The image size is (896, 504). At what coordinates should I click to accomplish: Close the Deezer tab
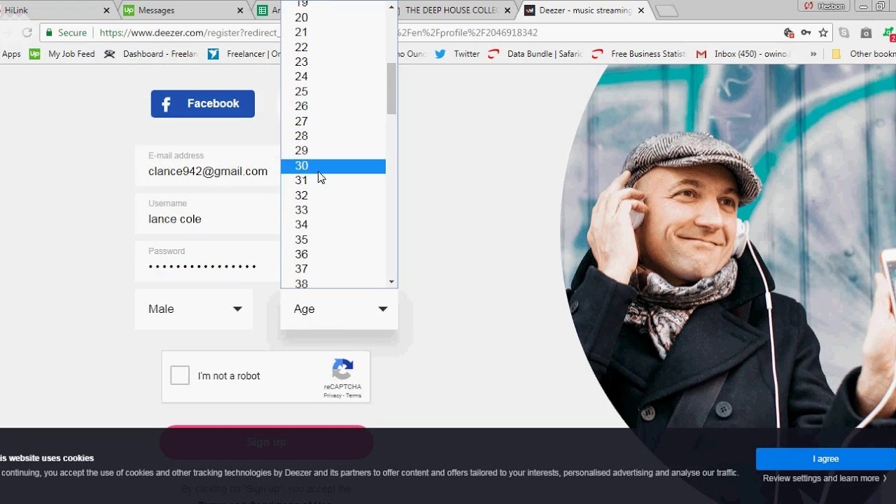[x=640, y=10]
